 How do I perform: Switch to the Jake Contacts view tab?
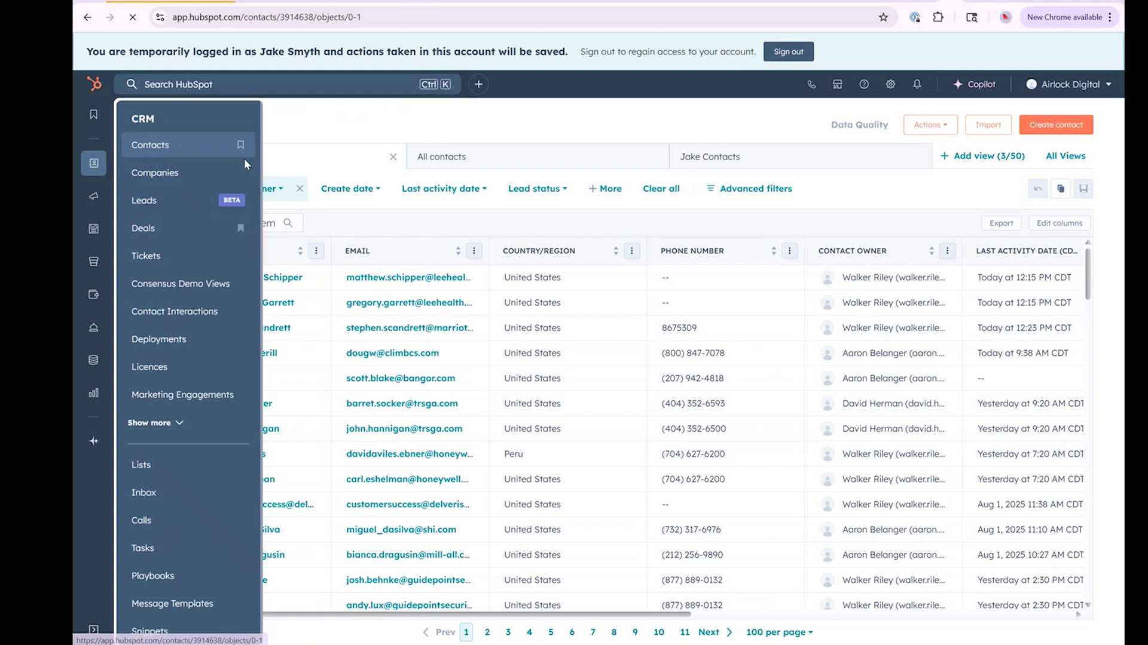click(709, 156)
